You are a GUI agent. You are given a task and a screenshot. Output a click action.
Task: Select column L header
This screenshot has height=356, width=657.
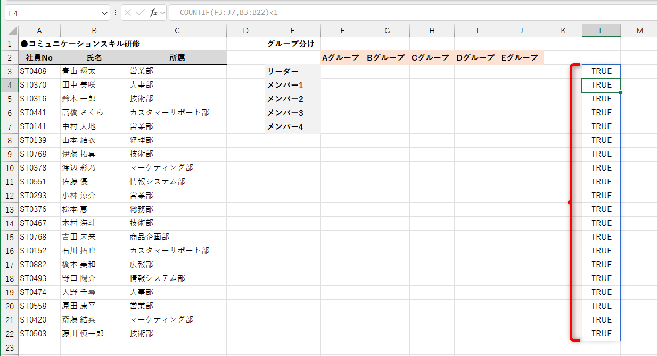[601, 31]
